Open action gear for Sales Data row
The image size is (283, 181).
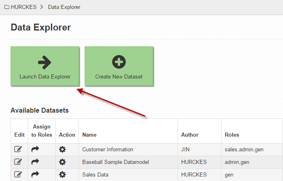coord(62,174)
